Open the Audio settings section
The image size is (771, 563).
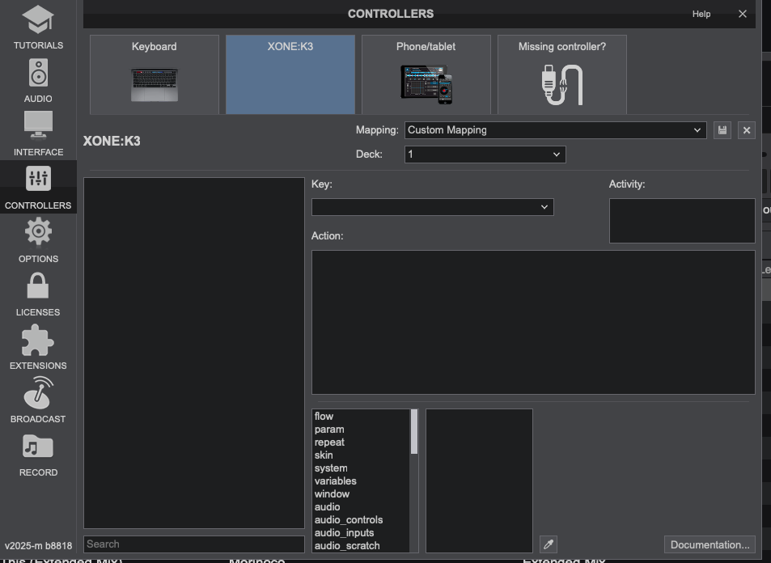38,81
